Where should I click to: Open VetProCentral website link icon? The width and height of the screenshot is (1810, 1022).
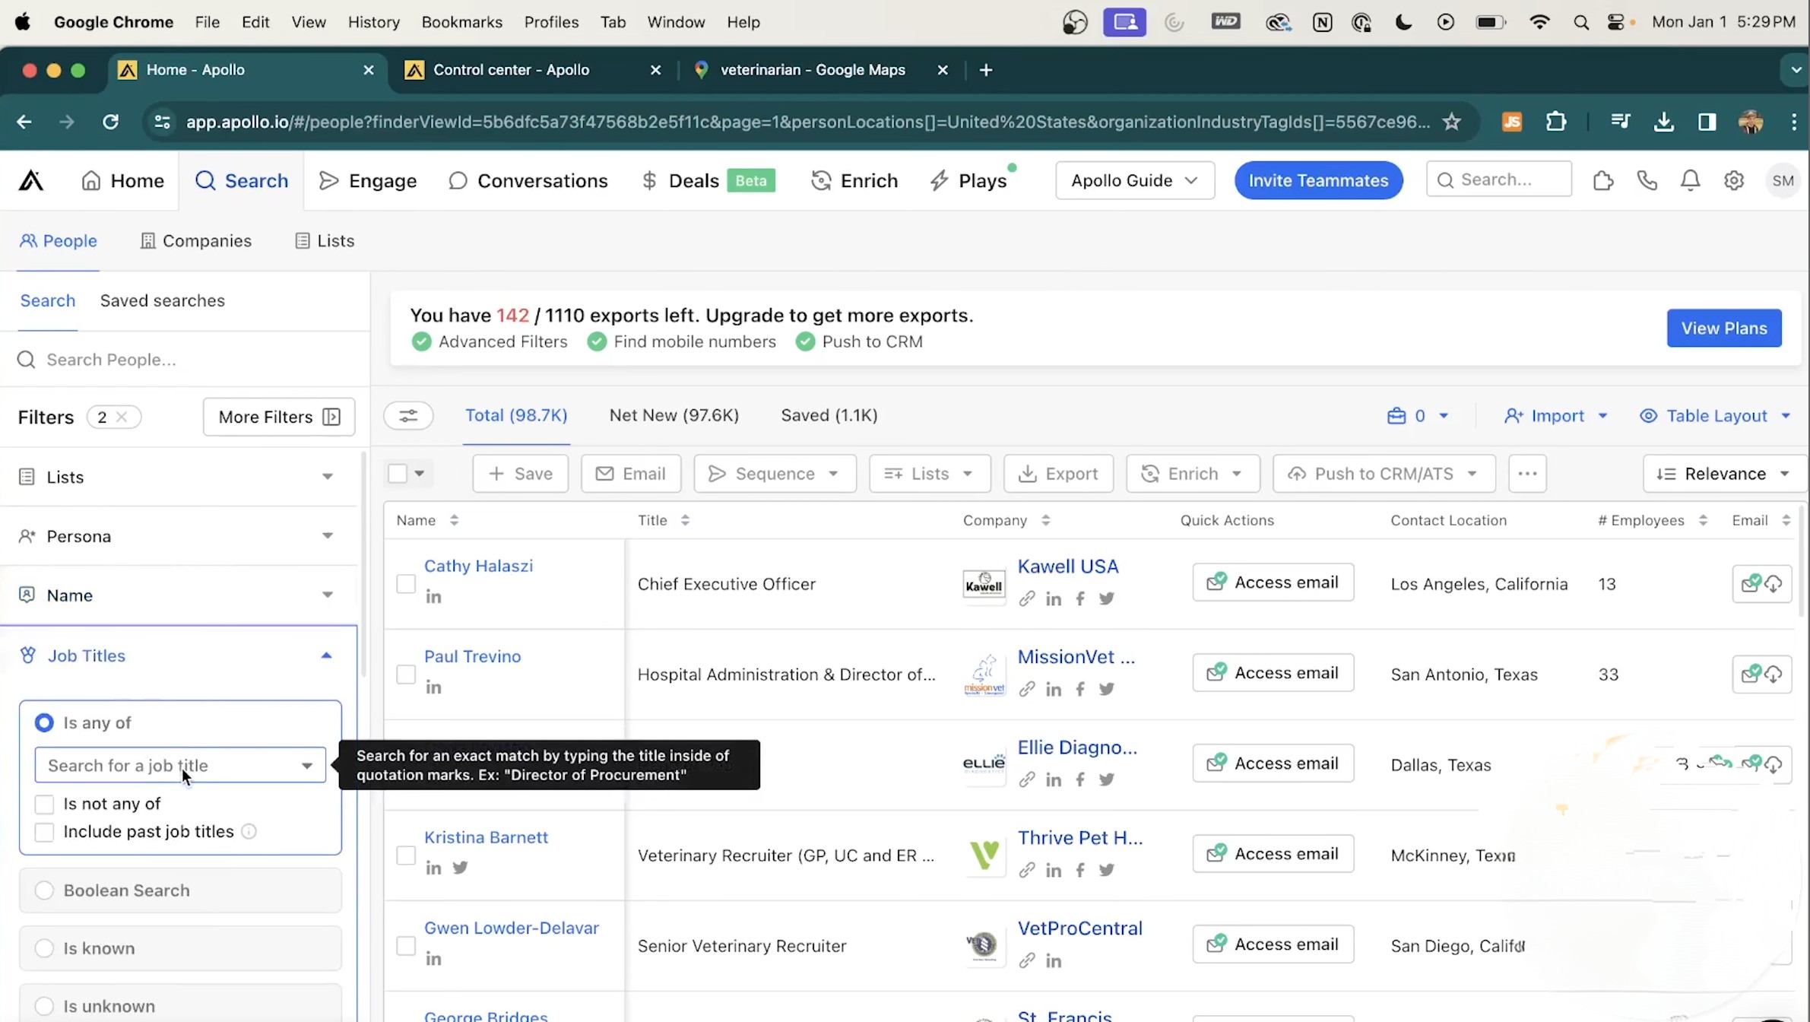tap(1026, 960)
